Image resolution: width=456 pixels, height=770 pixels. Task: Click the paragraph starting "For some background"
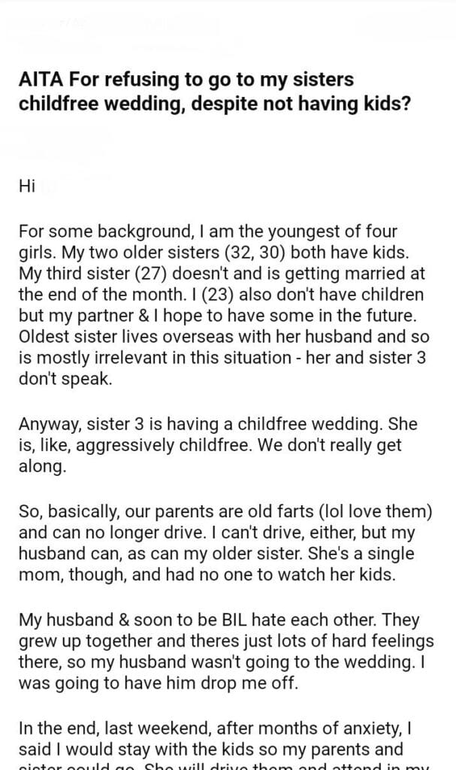coord(223,305)
